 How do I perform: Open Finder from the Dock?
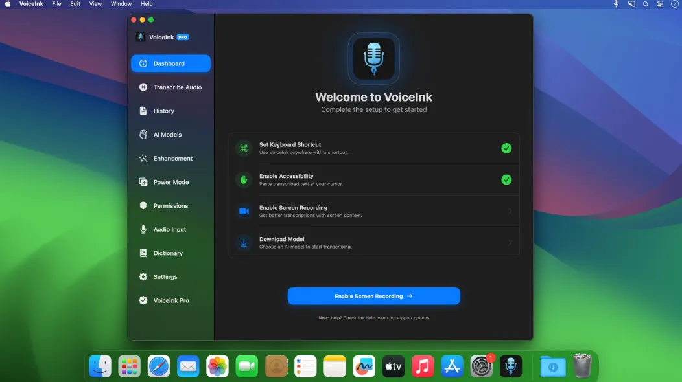100,366
